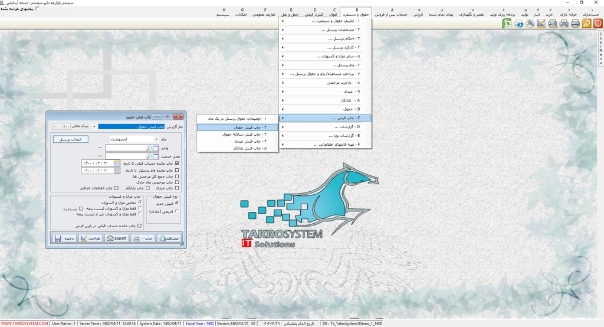This screenshot has width=604, height=327.
Task: Open سیستم menu in menu bar
Action: pos(223,12)
